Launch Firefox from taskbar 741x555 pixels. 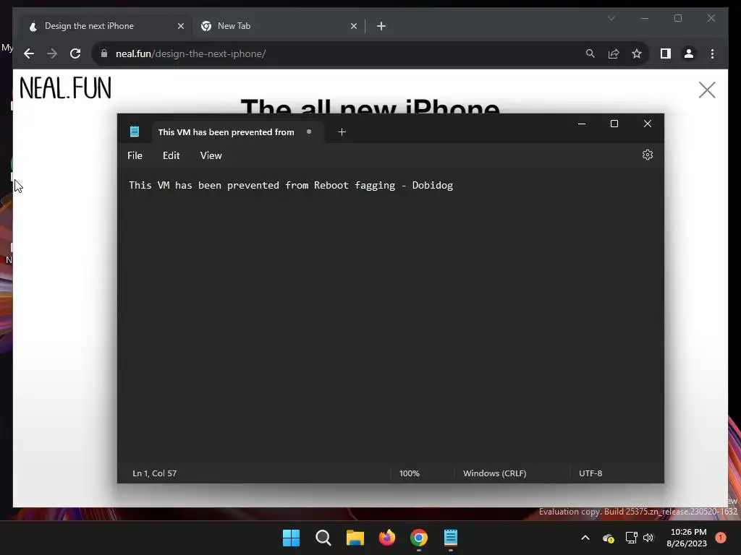(387, 538)
